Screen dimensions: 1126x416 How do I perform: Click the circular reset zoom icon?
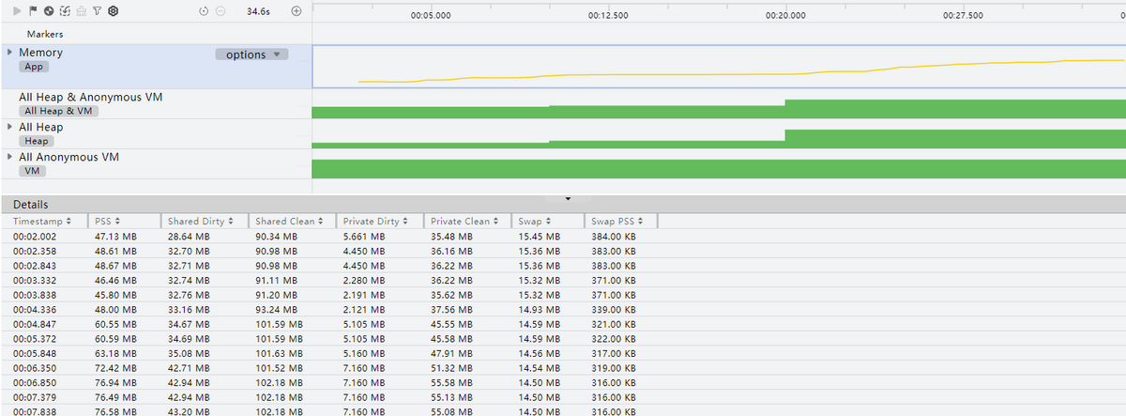(x=205, y=11)
